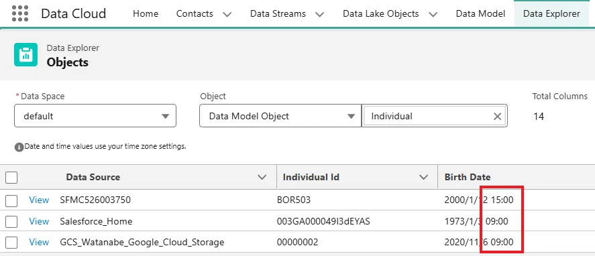This screenshot has width=595, height=256.
Task: Click the Birth Date value ending 15:00
Action: click(x=479, y=200)
